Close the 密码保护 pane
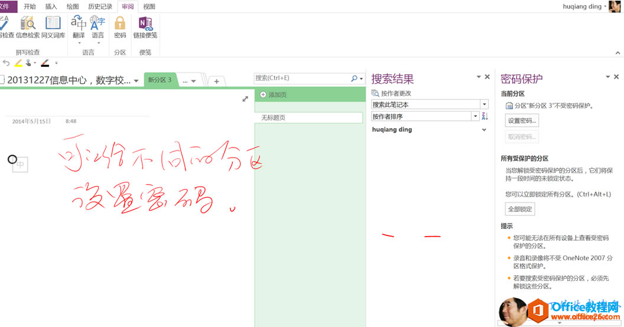The width and height of the screenshot is (624, 327). coord(616,77)
